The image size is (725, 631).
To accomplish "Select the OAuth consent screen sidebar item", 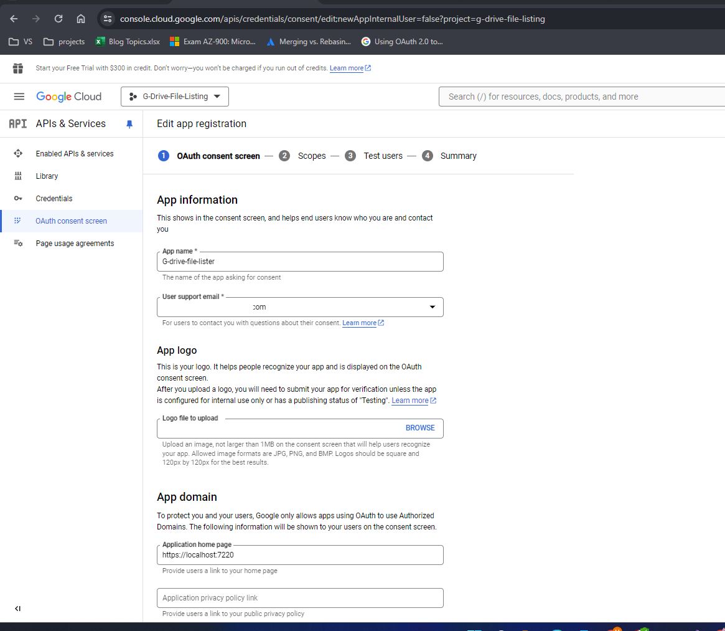I will (70, 221).
